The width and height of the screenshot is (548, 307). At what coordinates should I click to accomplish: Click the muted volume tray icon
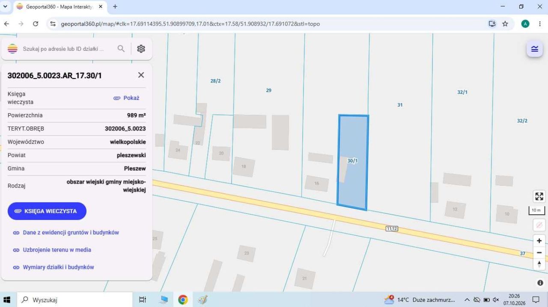click(496, 300)
